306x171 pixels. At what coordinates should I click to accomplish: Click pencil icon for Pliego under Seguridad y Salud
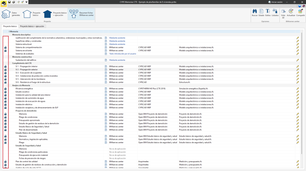[298, 142]
